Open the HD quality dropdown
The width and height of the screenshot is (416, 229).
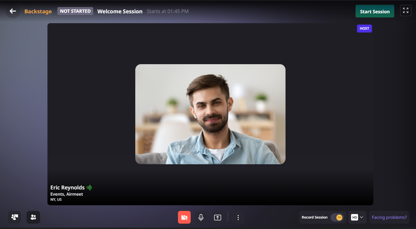[357, 217]
